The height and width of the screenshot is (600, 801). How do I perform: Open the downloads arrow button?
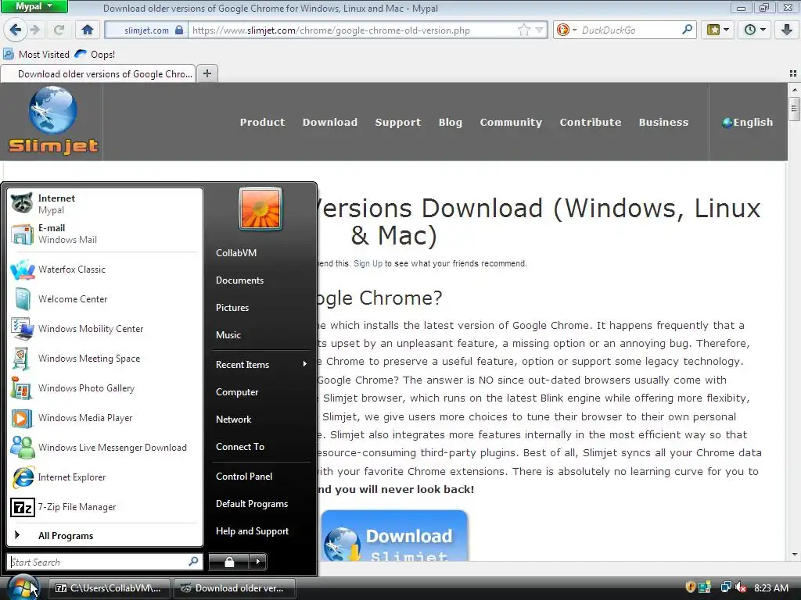click(x=787, y=30)
